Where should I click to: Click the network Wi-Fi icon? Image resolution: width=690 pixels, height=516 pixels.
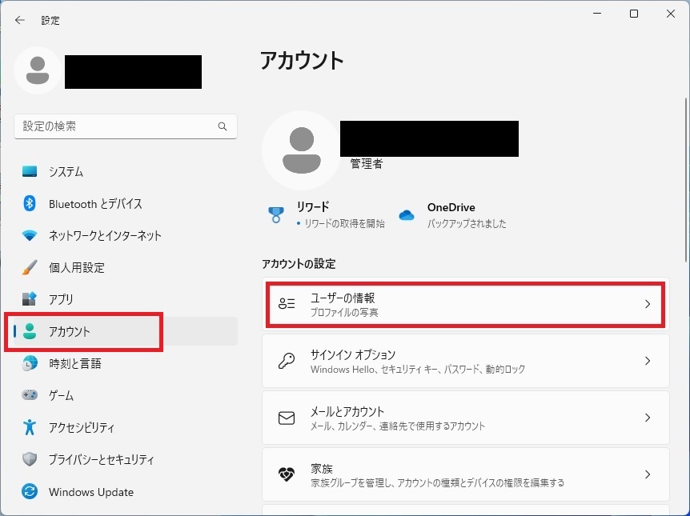click(x=30, y=235)
